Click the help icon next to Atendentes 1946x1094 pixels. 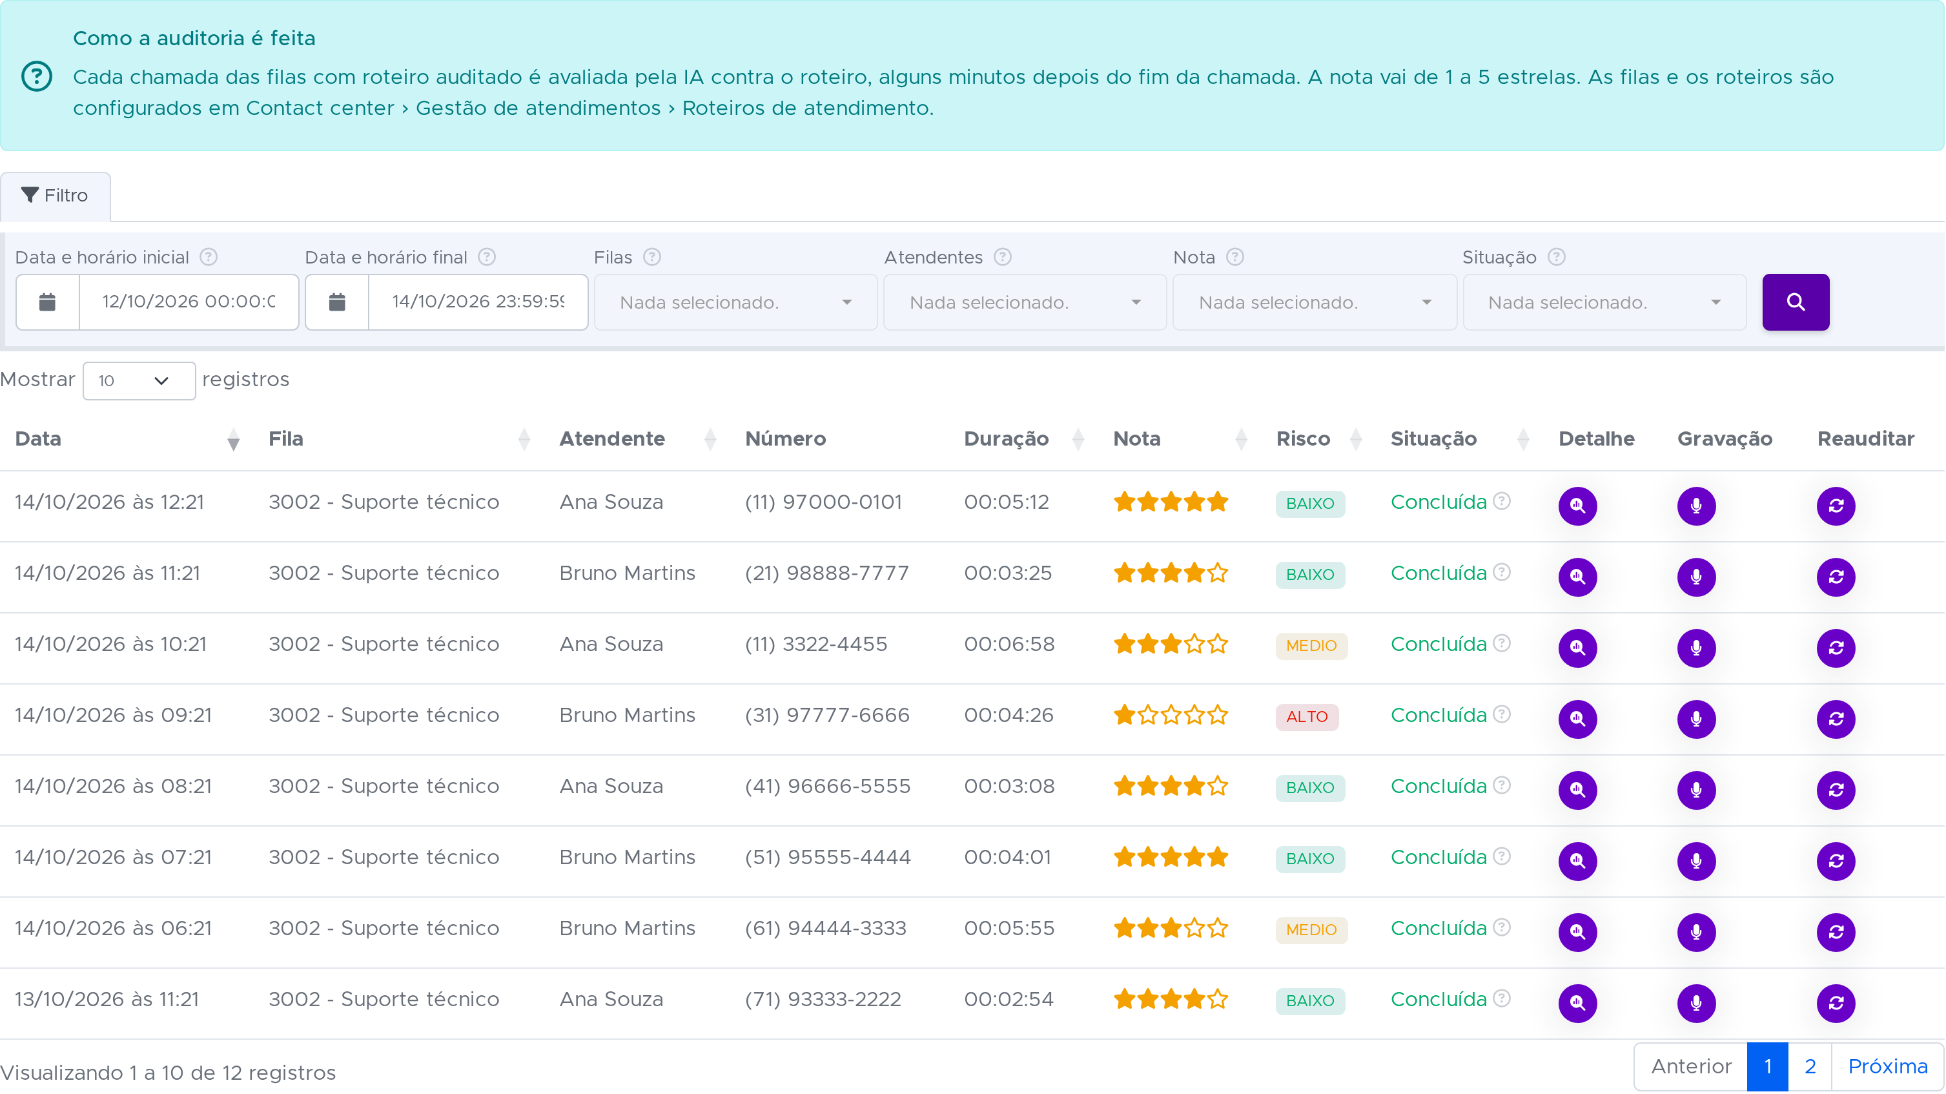click(x=1003, y=257)
